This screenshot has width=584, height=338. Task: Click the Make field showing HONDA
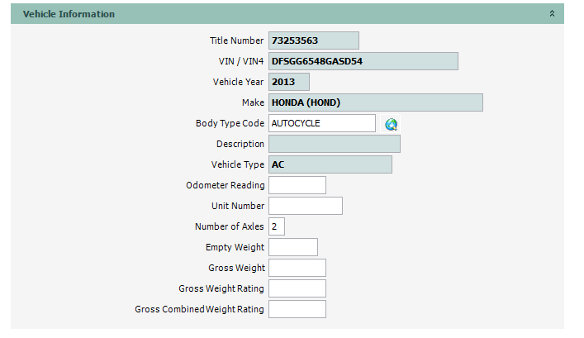[376, 102]
